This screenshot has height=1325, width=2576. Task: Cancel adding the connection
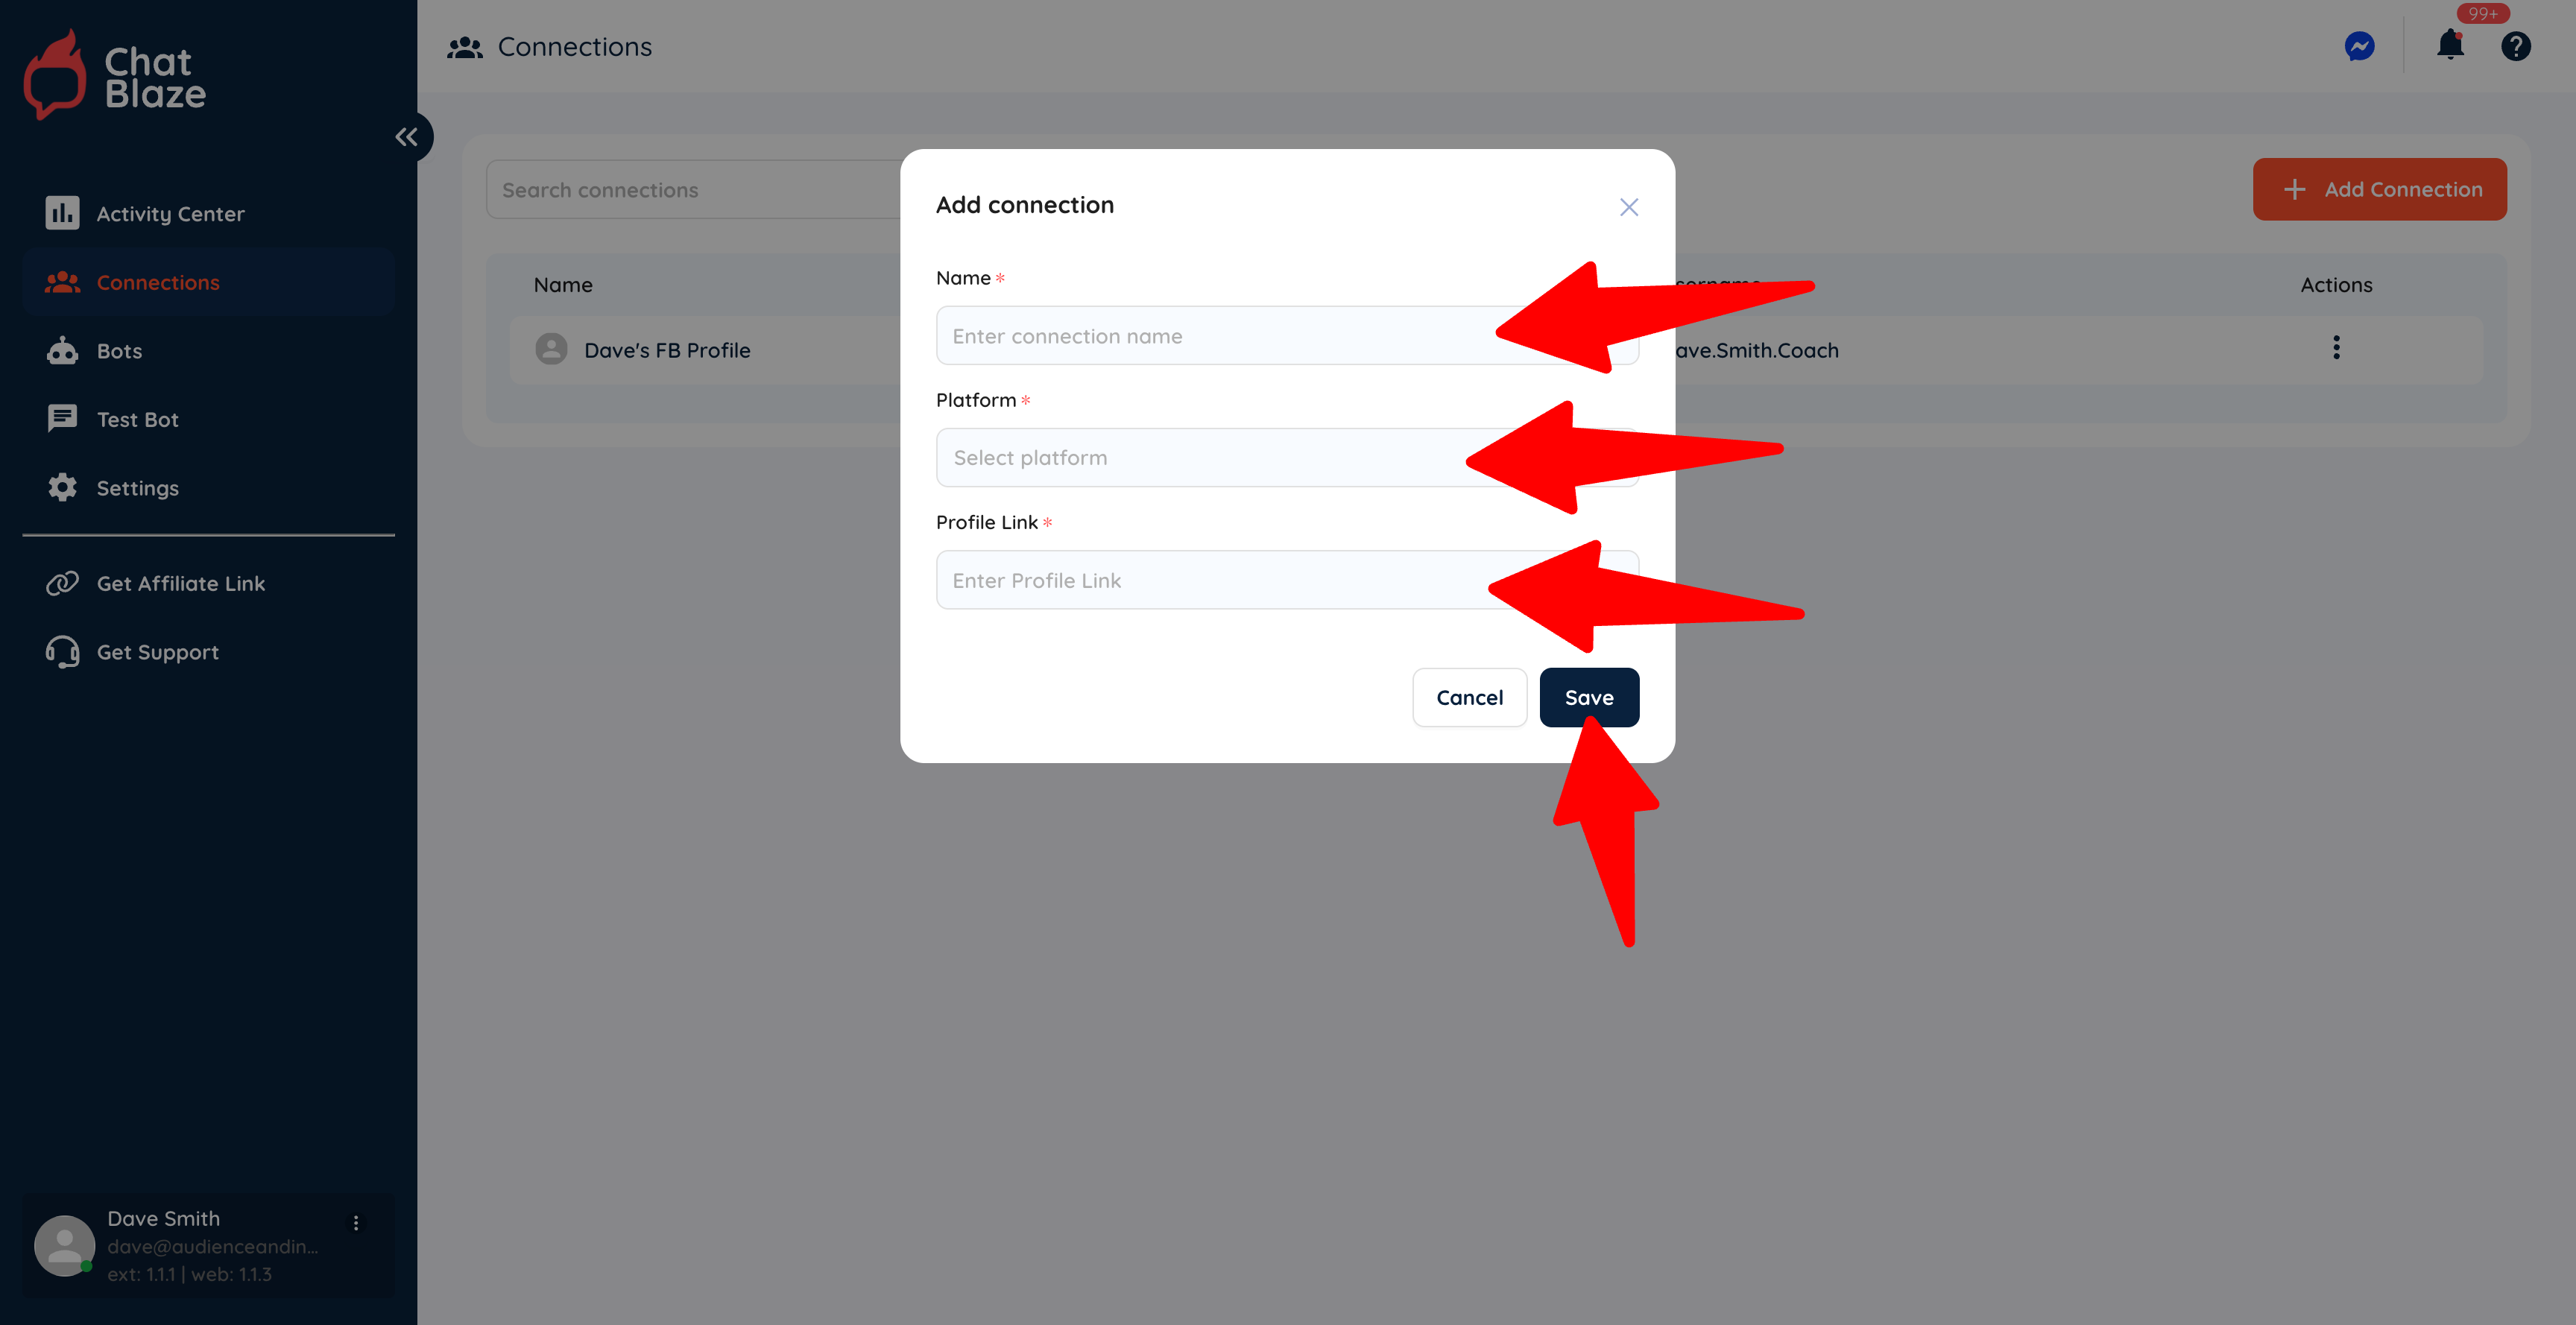click(x=1469, y=697)
